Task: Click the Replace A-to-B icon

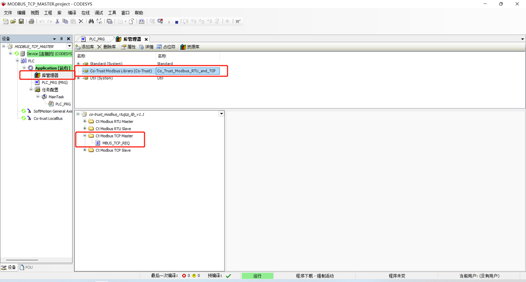Action: [x=99, y=21]
